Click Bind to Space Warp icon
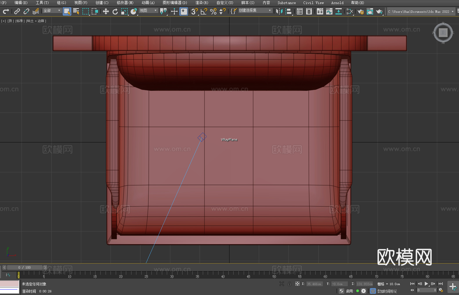 click(36, 11)
